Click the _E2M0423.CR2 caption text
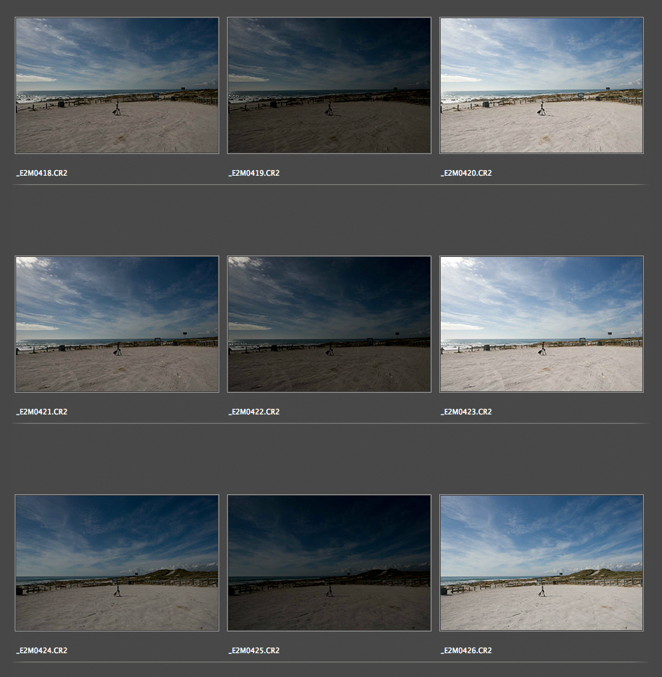Viewport: 662px width, 677px height. [467, 412]
